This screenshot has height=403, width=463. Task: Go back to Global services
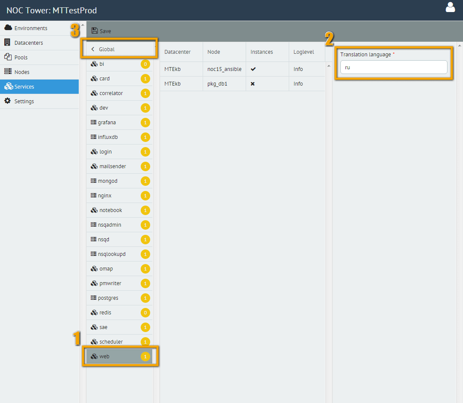[119, 49]
